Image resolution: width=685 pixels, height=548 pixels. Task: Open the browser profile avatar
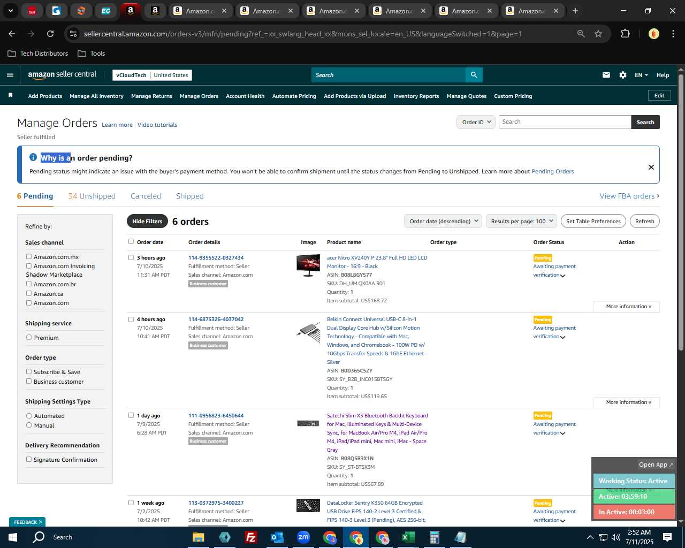pos(653,34)
